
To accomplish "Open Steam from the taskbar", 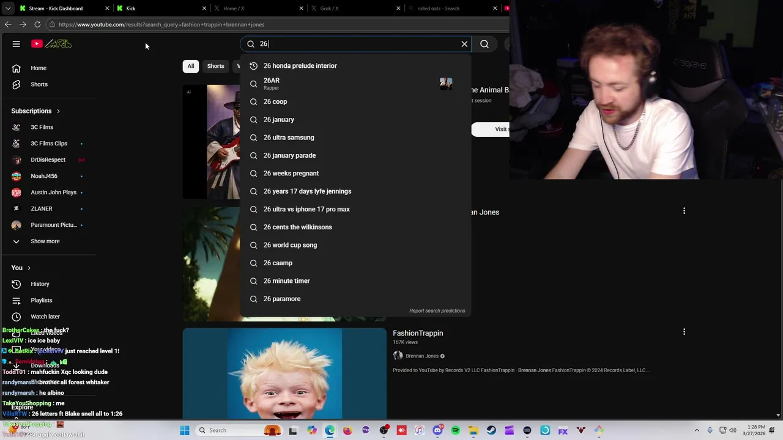I will click(491, 430).
